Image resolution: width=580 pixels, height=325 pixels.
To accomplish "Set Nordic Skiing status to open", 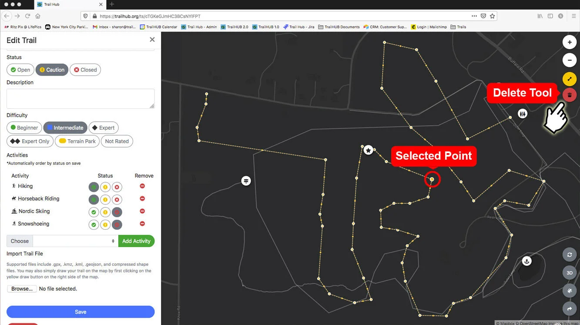I will pos(94,213).
